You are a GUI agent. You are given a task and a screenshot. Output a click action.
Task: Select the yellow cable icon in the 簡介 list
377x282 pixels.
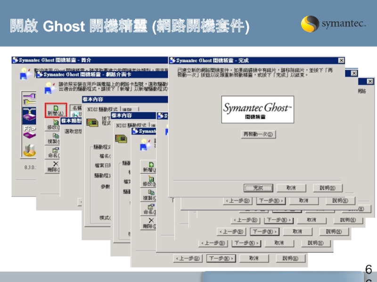[30, 102]
